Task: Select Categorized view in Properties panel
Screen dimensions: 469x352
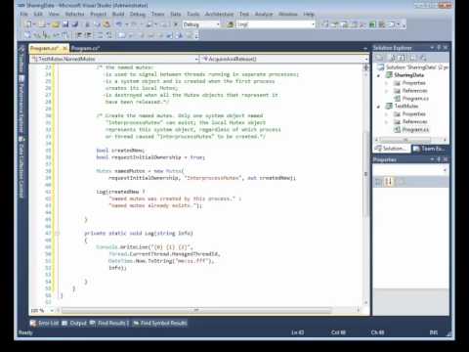Action: pos(379,182)
